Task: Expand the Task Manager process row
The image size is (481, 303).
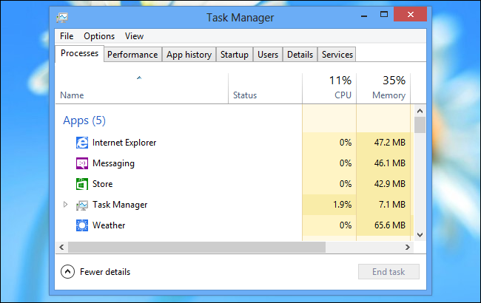Action: pos(65,205)
